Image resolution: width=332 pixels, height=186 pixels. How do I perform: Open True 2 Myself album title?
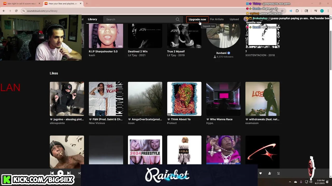[176, 51]
